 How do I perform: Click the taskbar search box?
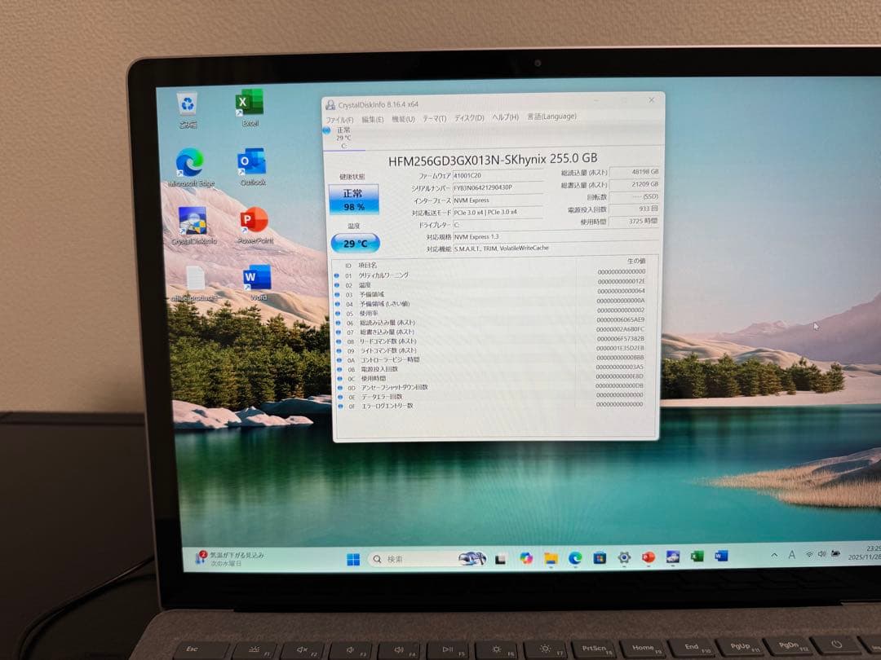tap(416, 559)
